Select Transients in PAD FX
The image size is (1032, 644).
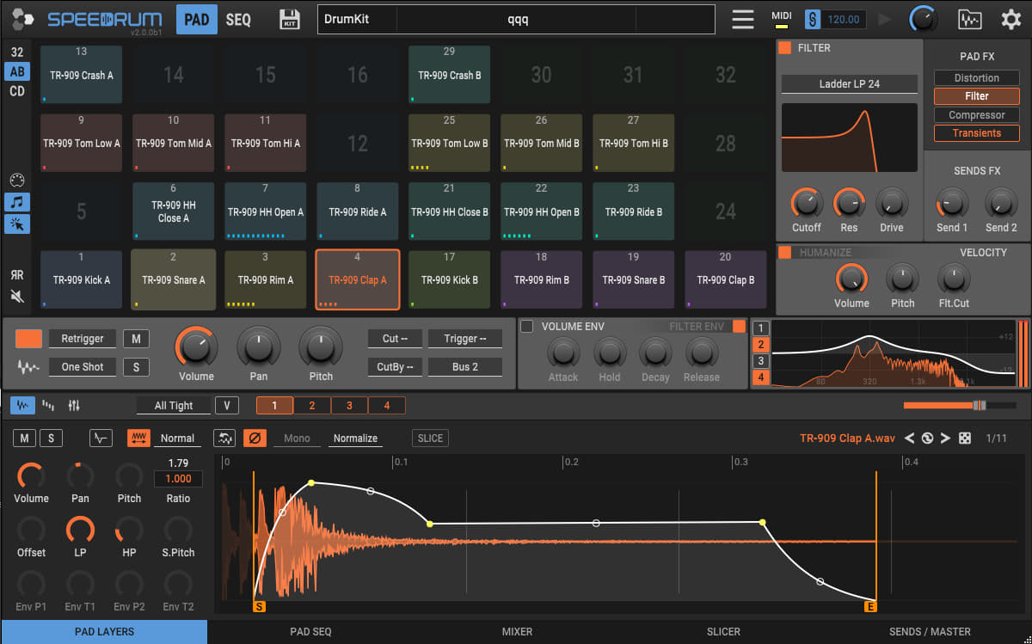(977, 133)
